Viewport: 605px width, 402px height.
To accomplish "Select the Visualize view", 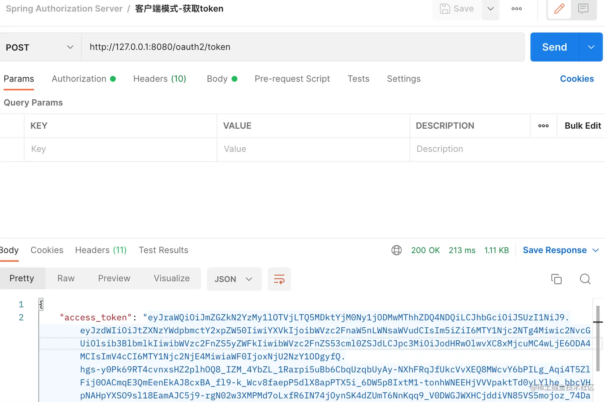I will click(172, 279).
